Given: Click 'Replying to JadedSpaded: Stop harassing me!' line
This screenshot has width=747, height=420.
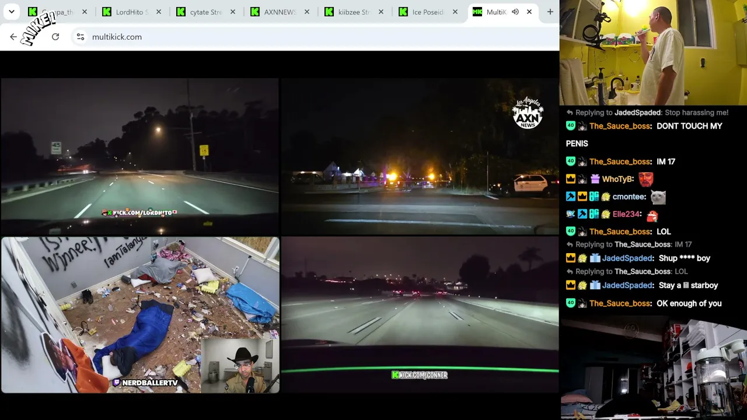Looking at the screenshot, I should point(648,113).
